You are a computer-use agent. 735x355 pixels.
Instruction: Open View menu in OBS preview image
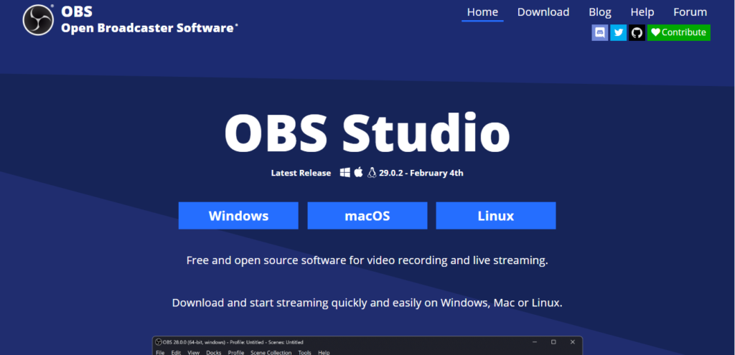[x=194, y=352]
